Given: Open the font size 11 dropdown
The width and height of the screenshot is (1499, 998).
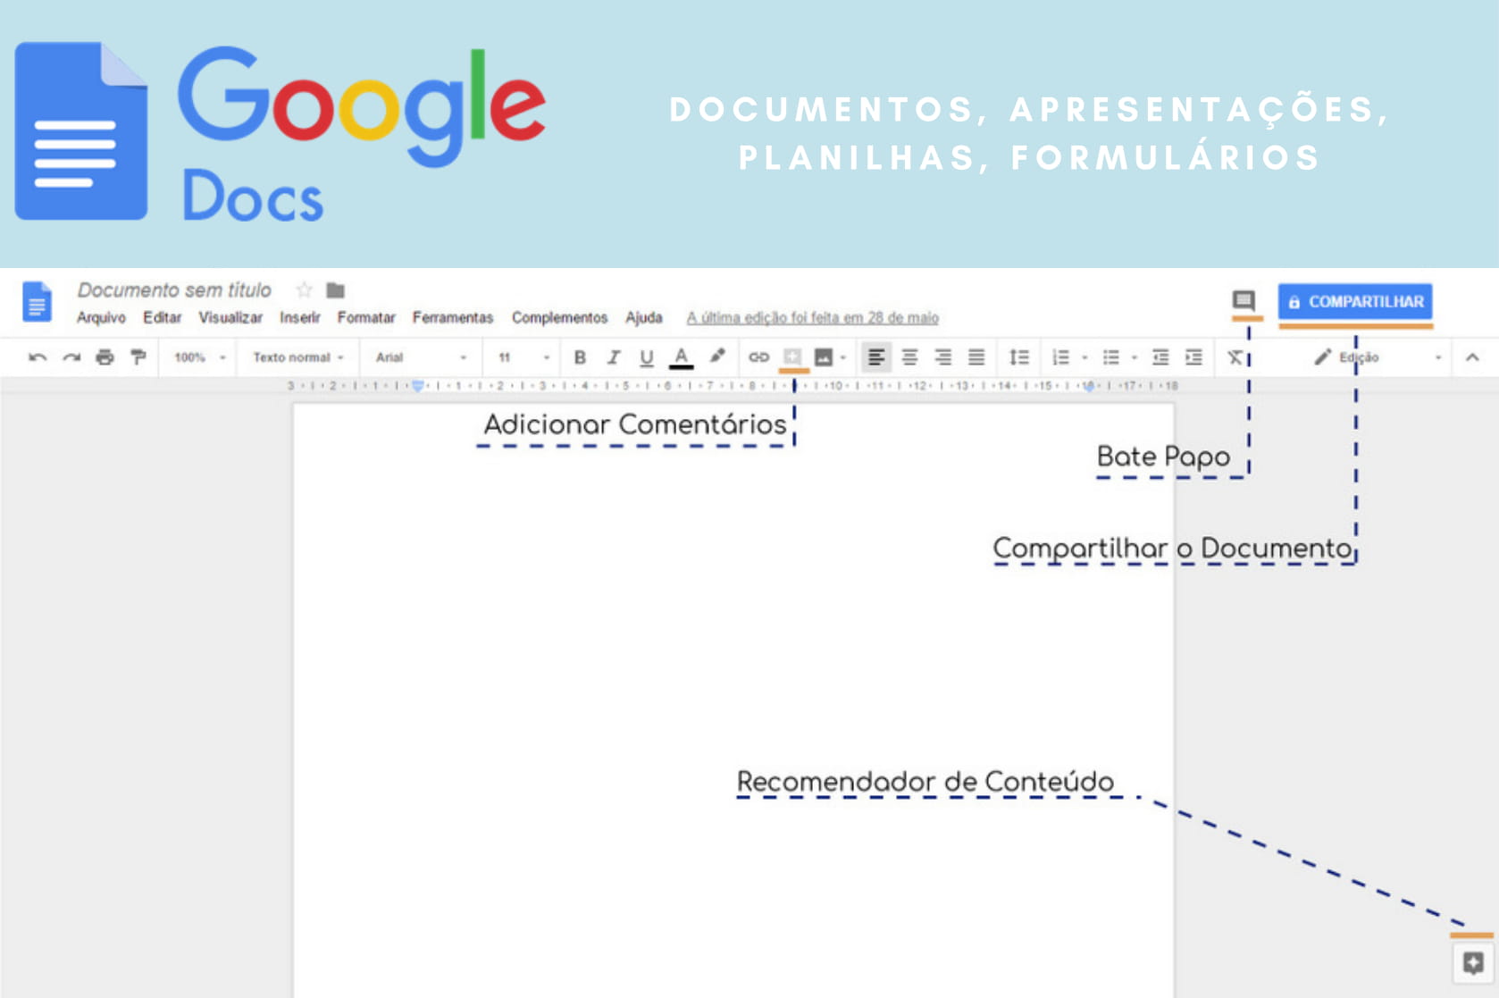Looking at the screenshot, I should point(523,357).
